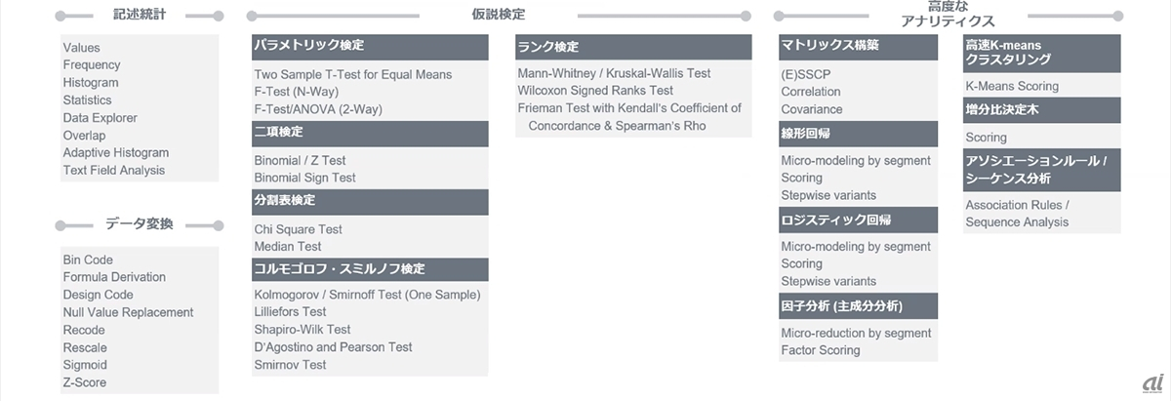This screenshot has height=401, width=1171.
Task: Click the Shapiro-Wilk Test entry
Action: [x=302, y=330]
